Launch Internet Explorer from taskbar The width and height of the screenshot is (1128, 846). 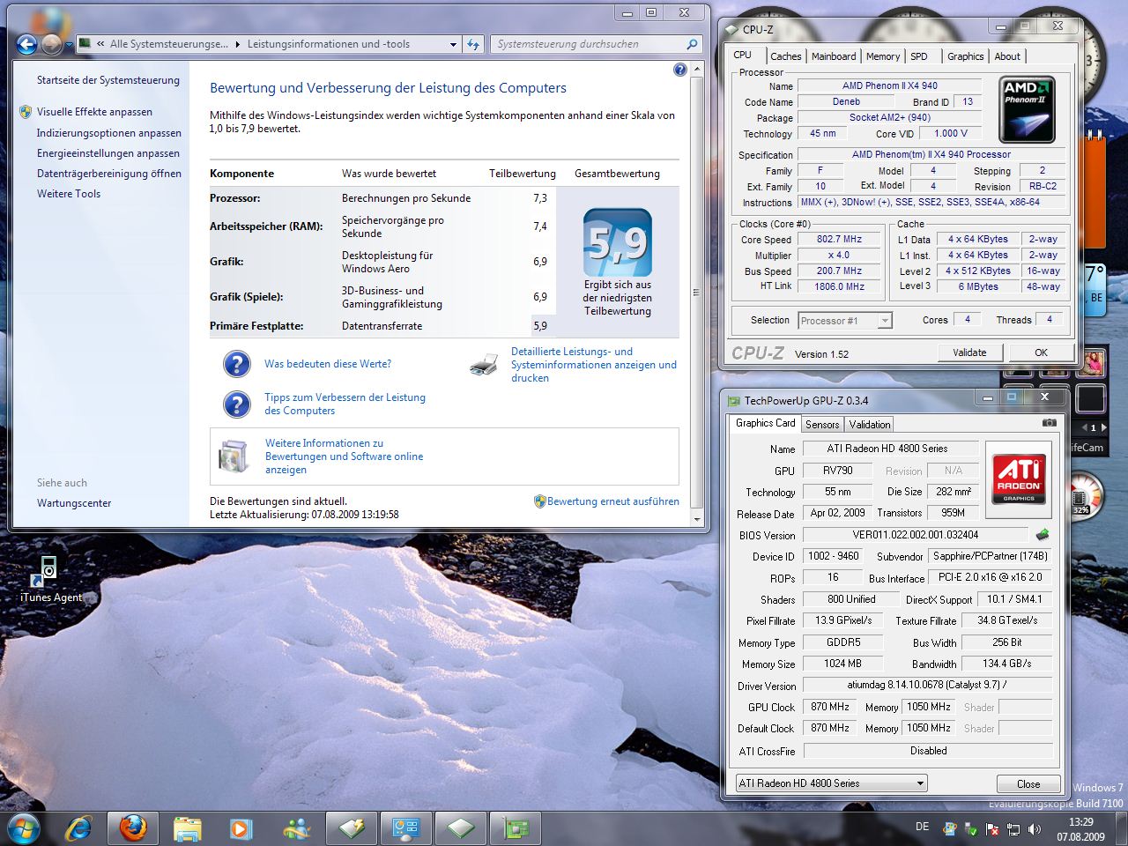tap(78, 828)
